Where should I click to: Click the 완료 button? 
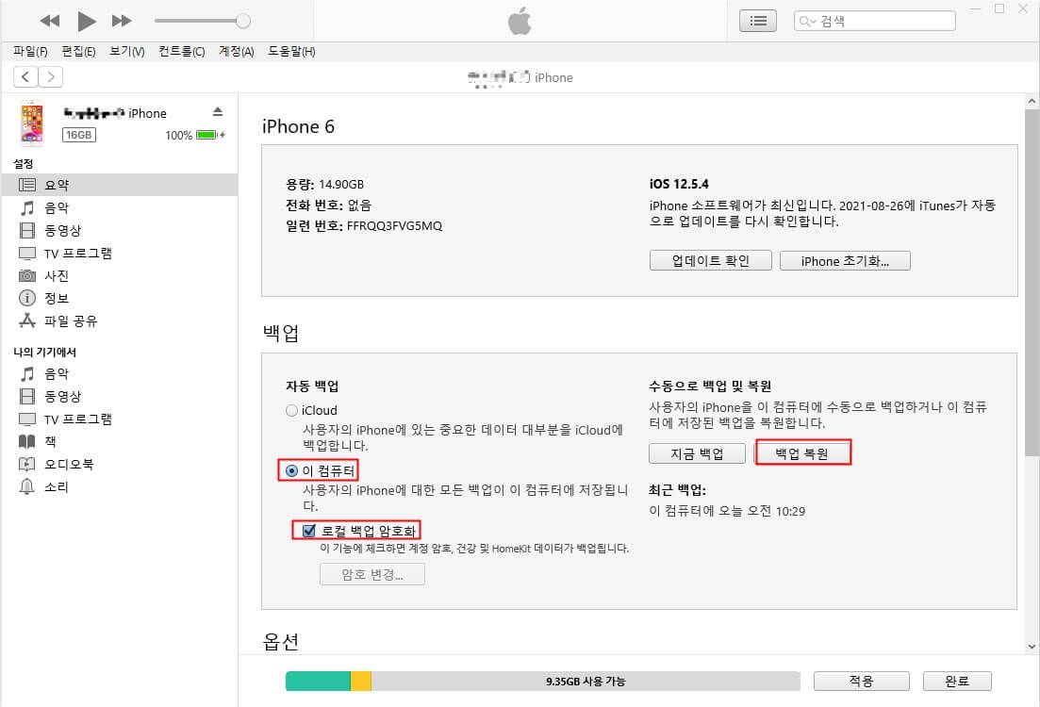(957, 682)
